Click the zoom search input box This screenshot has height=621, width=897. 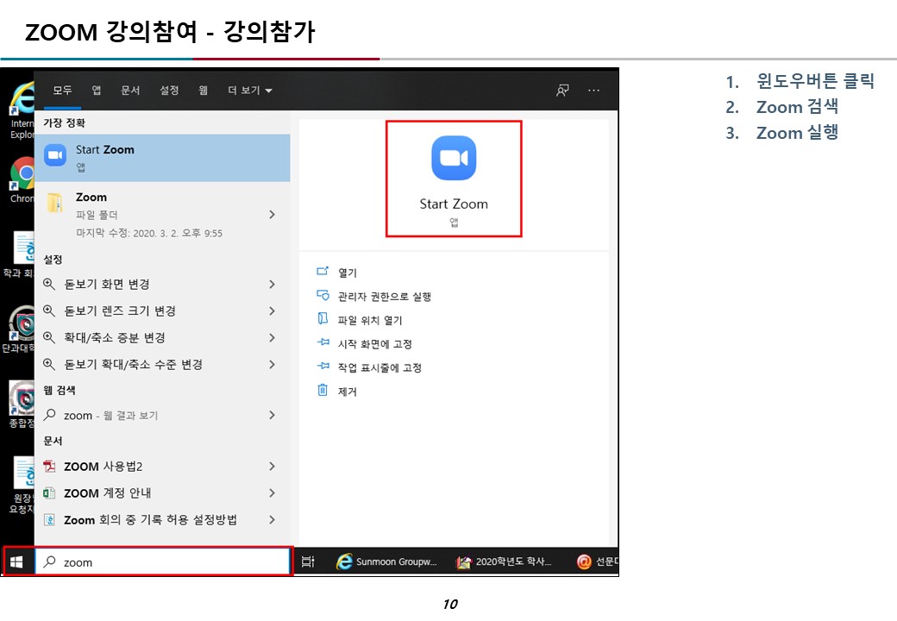pos(164,562)
